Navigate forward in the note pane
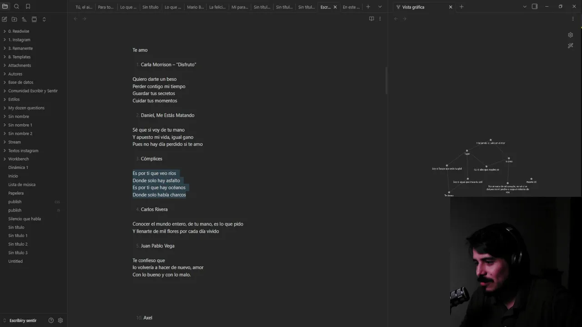 coord(84,19)
